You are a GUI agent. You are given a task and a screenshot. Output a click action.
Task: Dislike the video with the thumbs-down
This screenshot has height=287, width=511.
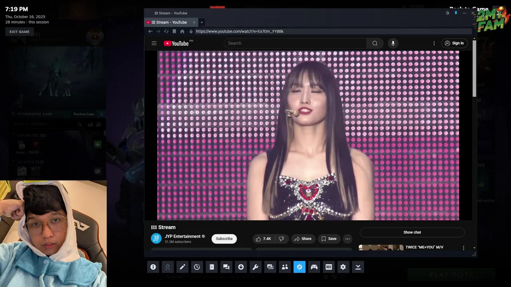pyautogui.click(x=281, y=239)
